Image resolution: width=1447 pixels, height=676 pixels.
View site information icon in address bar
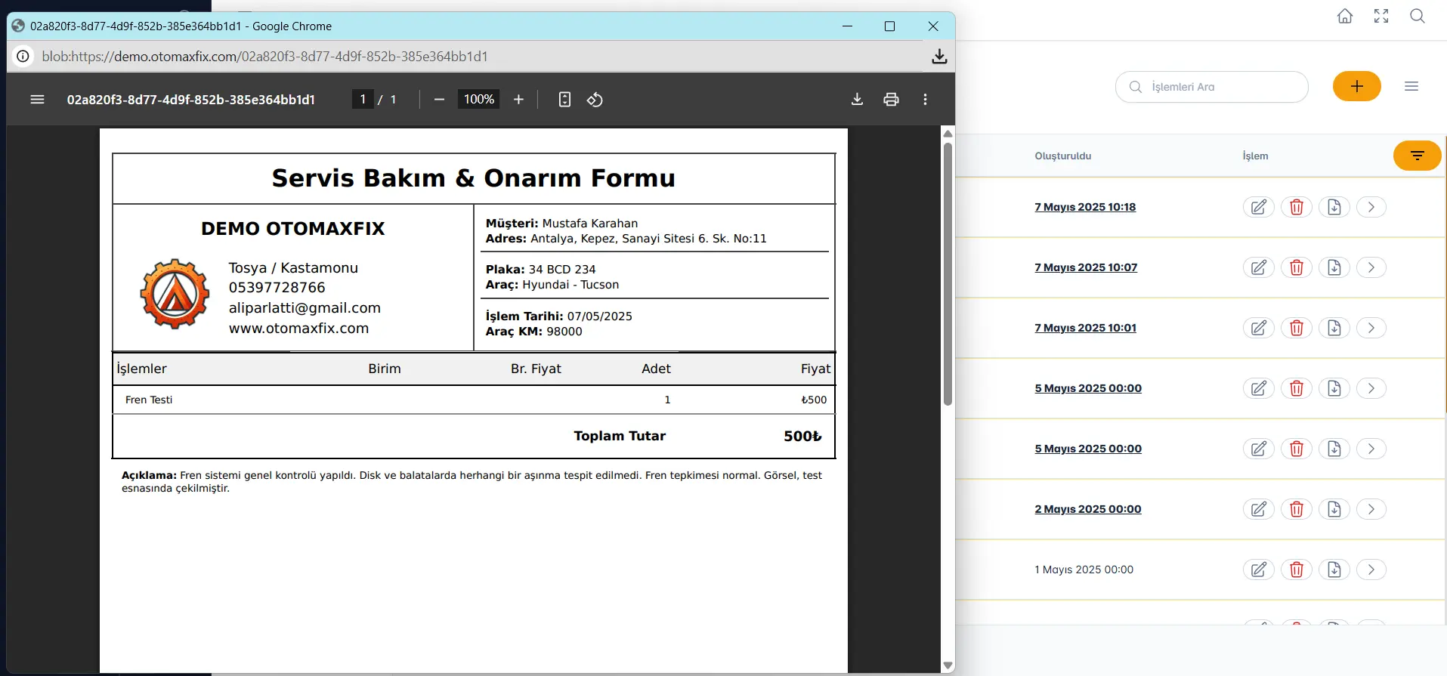point(23,57)
